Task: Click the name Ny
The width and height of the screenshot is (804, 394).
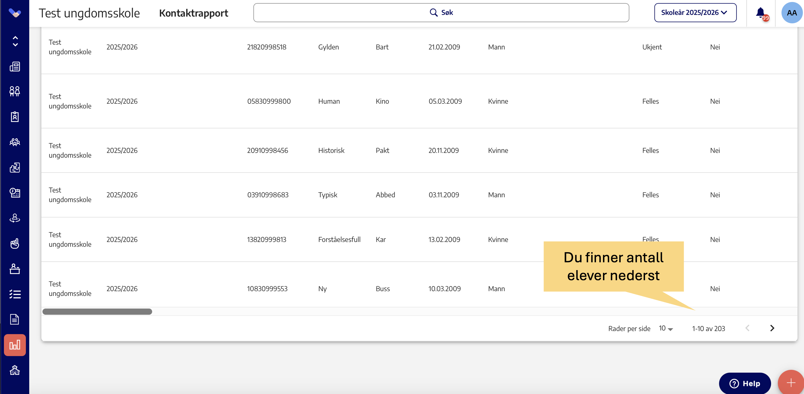Action: [322, 289]
